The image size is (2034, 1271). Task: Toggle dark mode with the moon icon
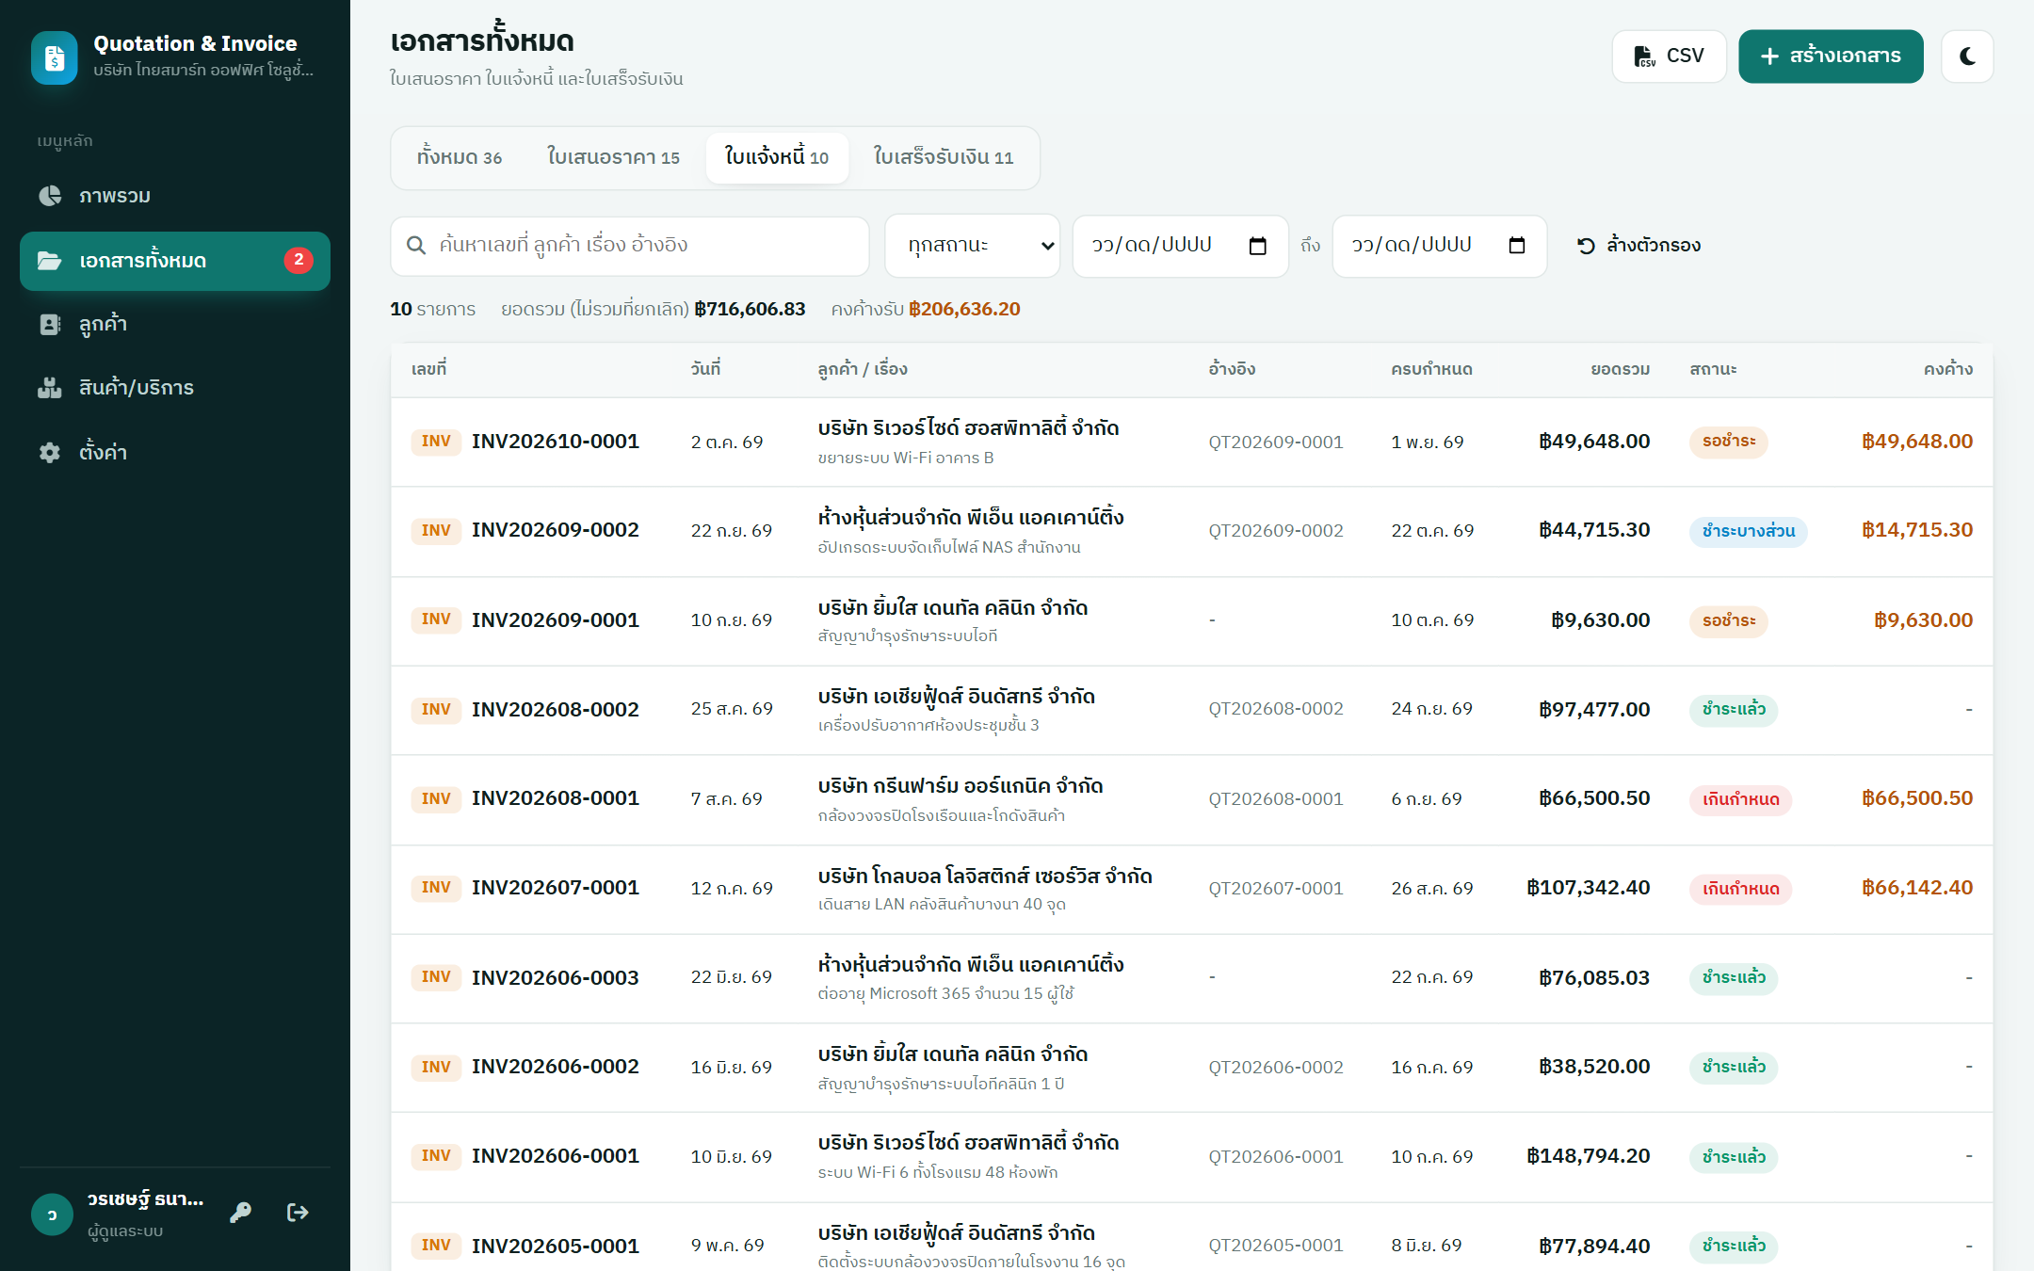[x=1967, y=56]
